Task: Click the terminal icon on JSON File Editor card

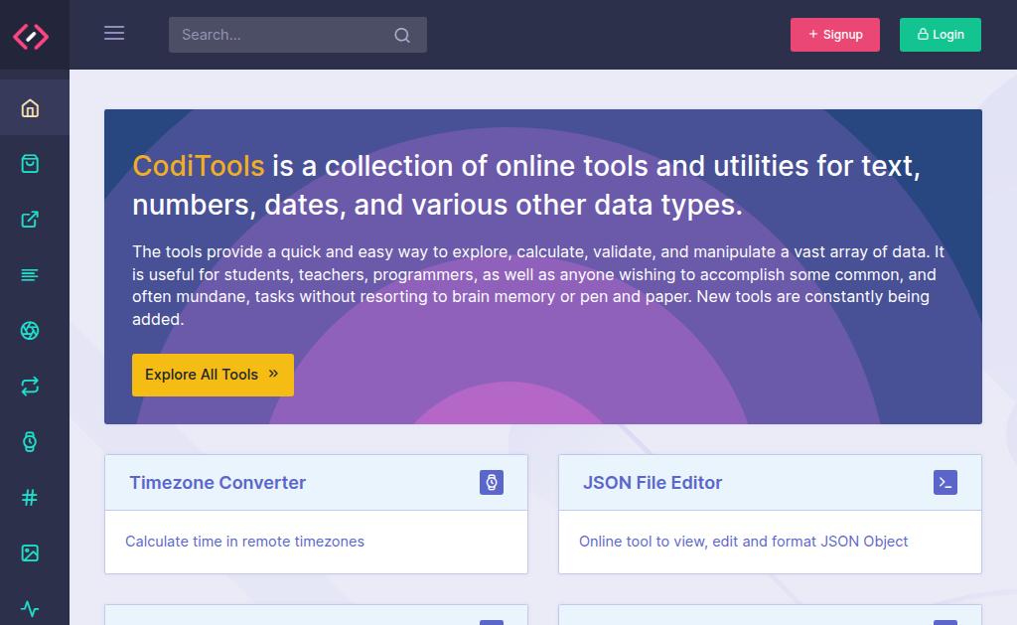Action: pyautogui.click(x=945, y=482)
